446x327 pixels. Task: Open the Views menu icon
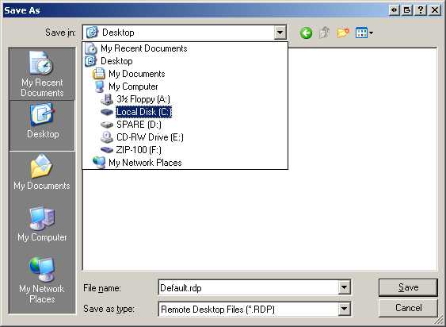pyautogui.click(x=364, y=33)
